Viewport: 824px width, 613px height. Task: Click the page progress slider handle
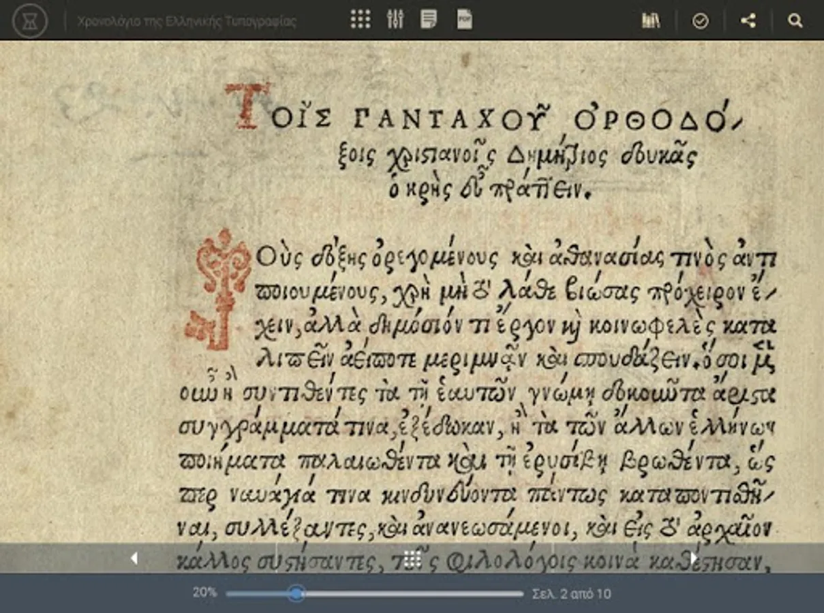[x=296, y=594]
